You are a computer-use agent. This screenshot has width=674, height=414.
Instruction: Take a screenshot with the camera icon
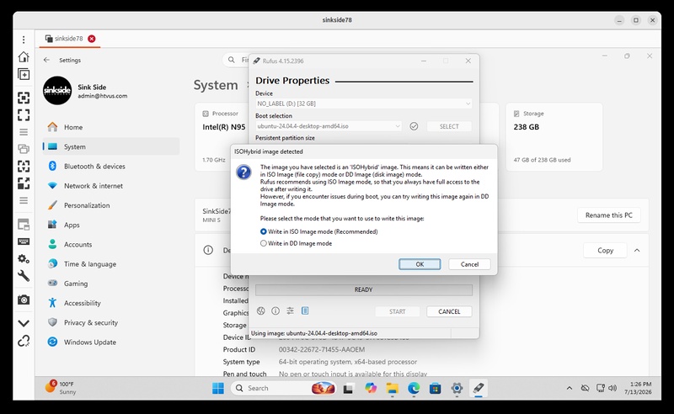coord(24,300)
